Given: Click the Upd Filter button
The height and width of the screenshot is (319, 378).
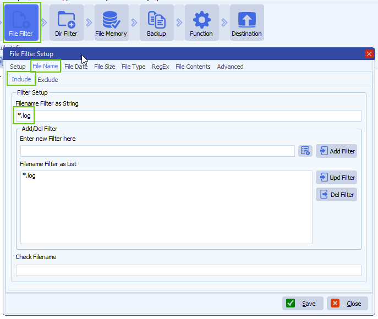Looking at the screenshot, I should (x=337, y=178).
